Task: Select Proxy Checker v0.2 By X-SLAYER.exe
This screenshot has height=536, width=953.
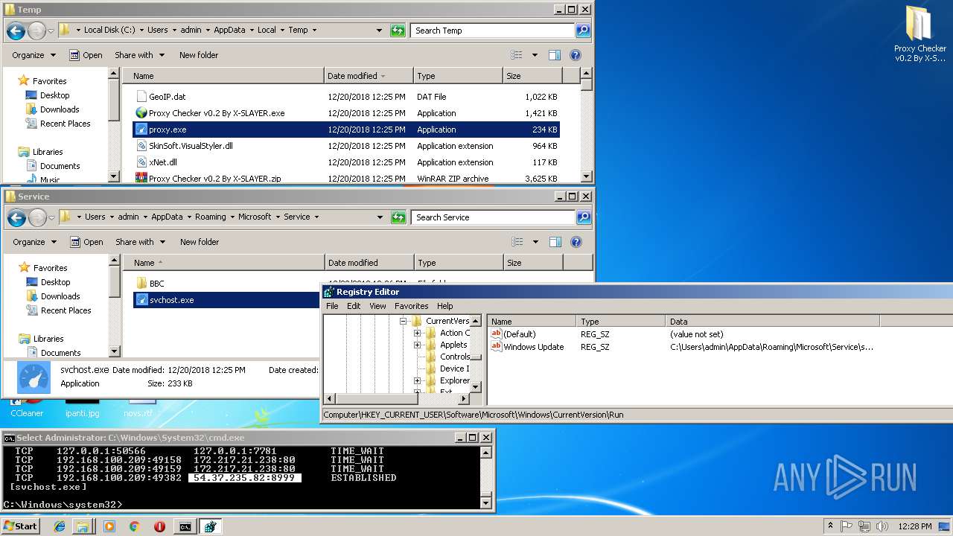Action: pos(217,113)
